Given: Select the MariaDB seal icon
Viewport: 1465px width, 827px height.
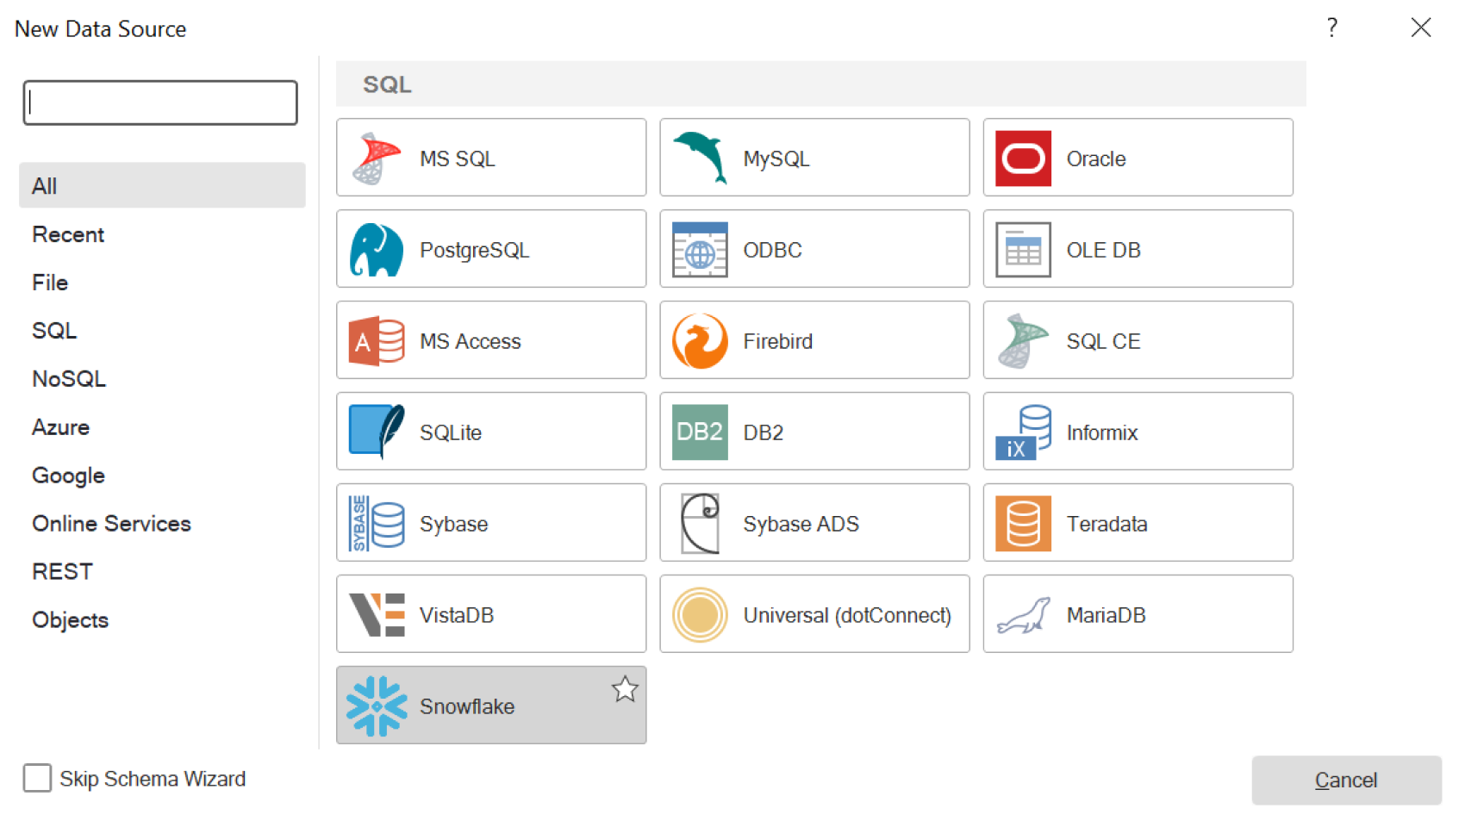Looking at the screenshot, I should pos(1023,615).
